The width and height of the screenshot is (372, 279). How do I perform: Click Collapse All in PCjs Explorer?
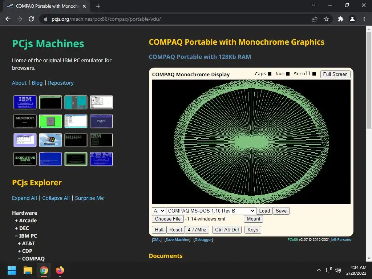pos(56,198)
